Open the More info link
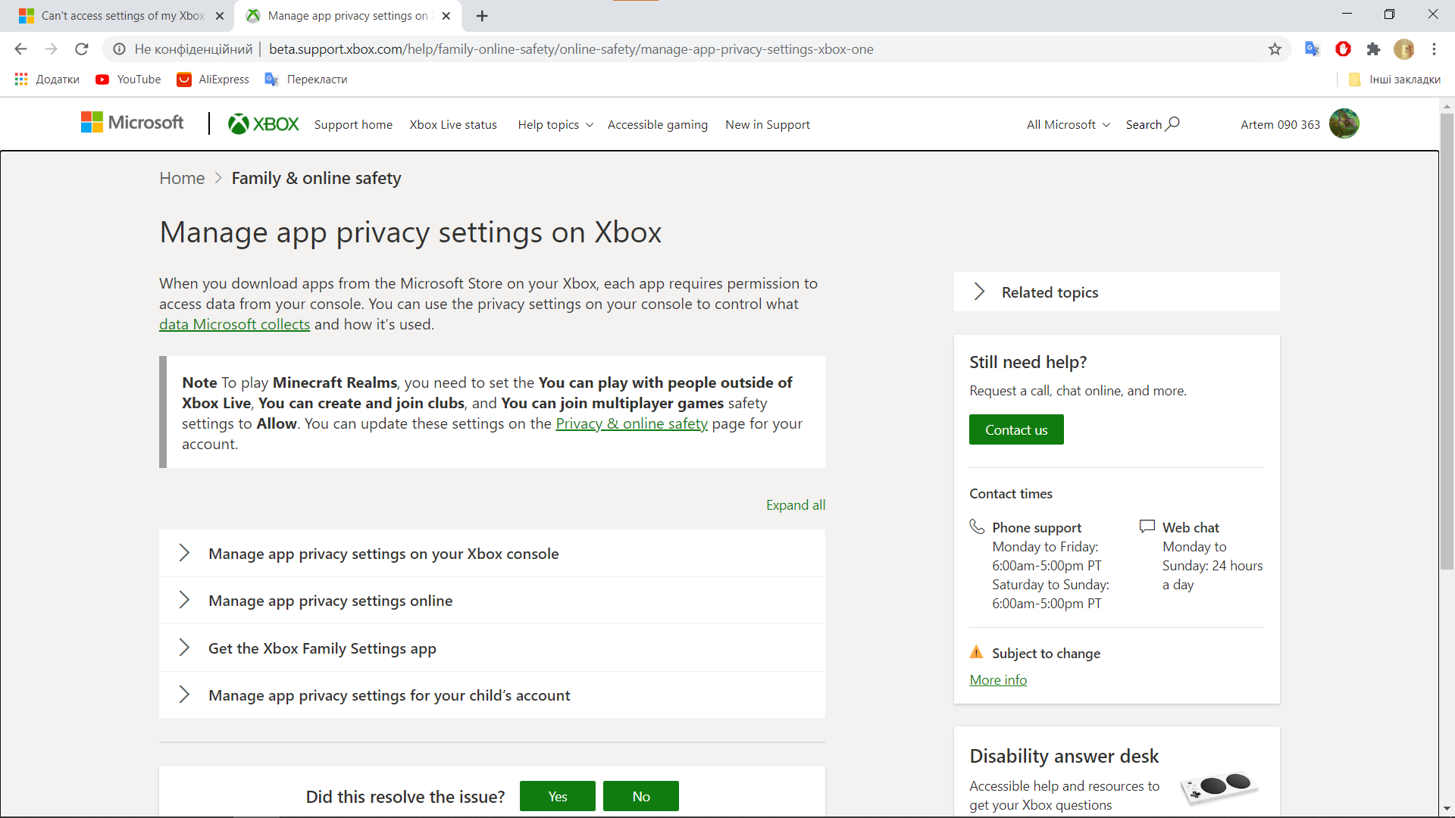 998,680
